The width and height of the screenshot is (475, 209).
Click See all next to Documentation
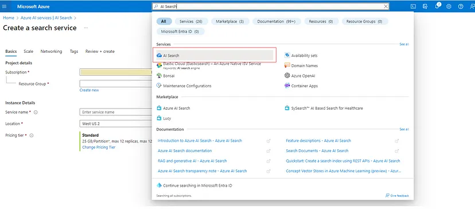(x=404, y=129)
